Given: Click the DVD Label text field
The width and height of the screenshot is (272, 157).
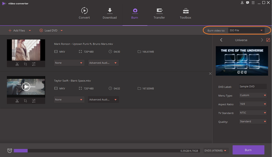Looking at the screenshot, I should (x=252, y=86).
